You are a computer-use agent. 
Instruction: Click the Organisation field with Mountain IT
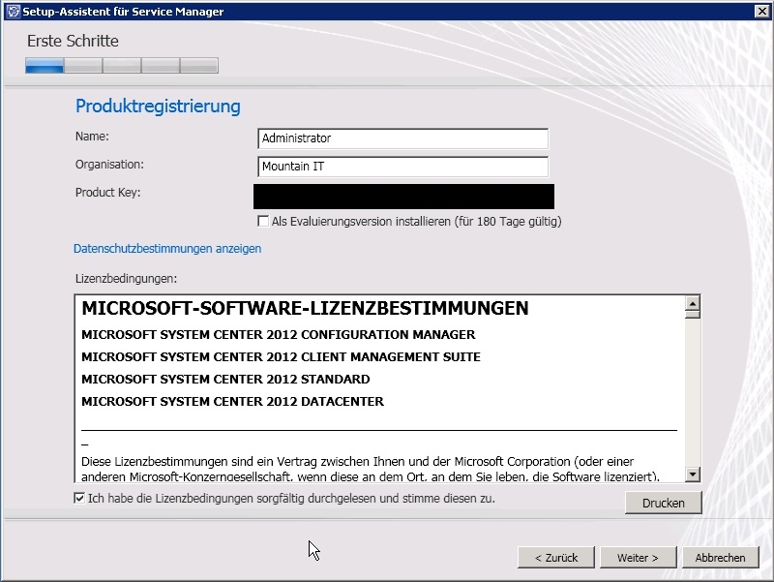pos(402,167)
